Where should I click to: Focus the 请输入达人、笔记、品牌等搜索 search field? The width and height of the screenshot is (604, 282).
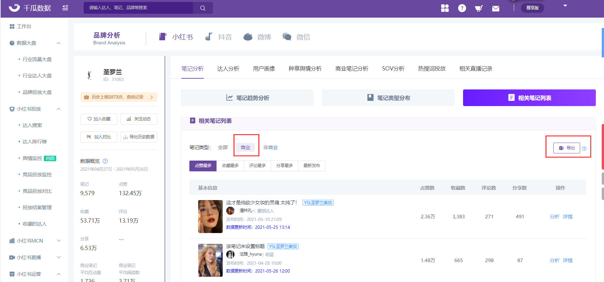click(x=138, y=8)
